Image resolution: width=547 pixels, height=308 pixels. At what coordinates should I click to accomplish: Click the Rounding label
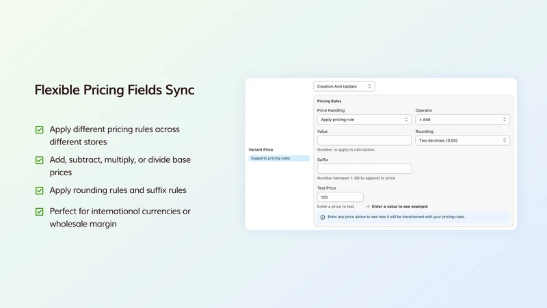[x=424, y=131]
